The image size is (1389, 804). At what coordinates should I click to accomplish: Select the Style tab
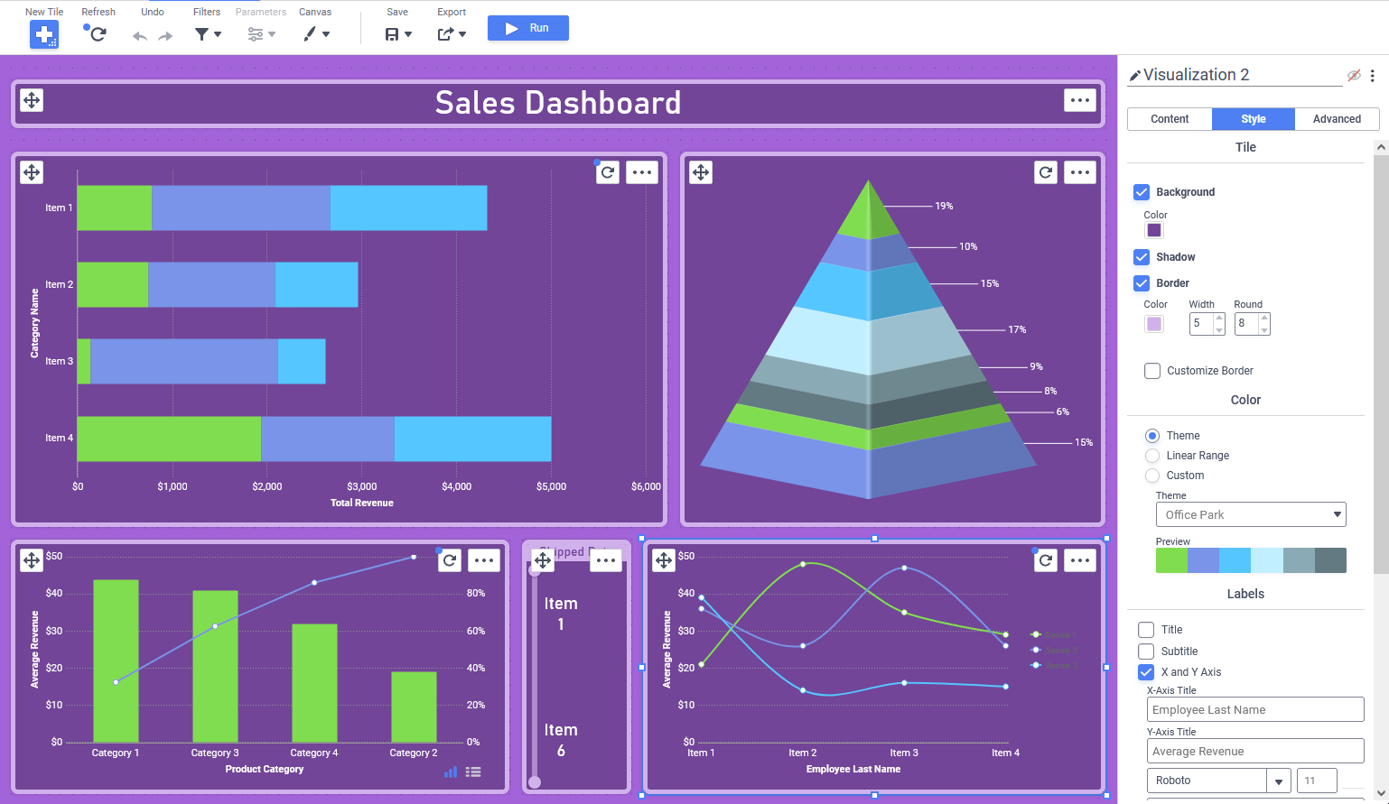click(1254, 119)
